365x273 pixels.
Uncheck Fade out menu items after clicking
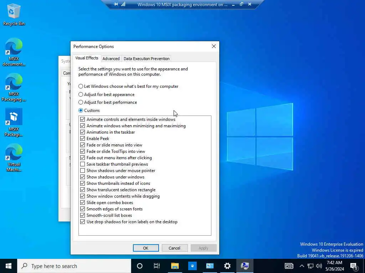click(x=82, y=157)
